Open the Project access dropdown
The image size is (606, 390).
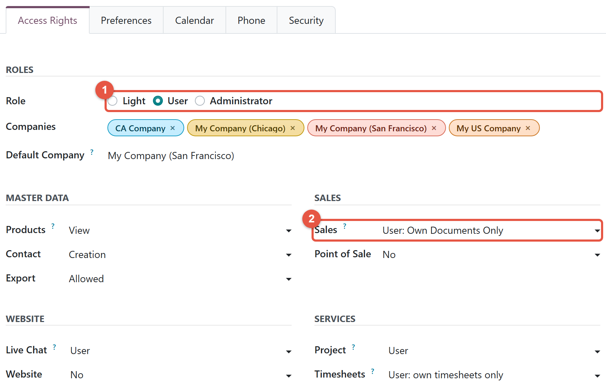494,351
